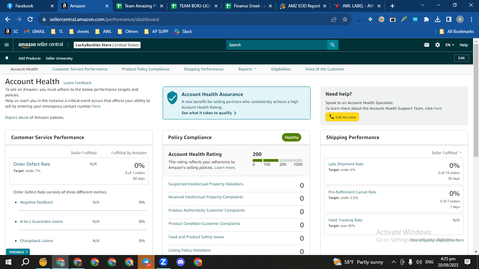This screenshot has width=479, height=269.
Task: Open the Chrome three-dot menu
Action: point(471,19)
